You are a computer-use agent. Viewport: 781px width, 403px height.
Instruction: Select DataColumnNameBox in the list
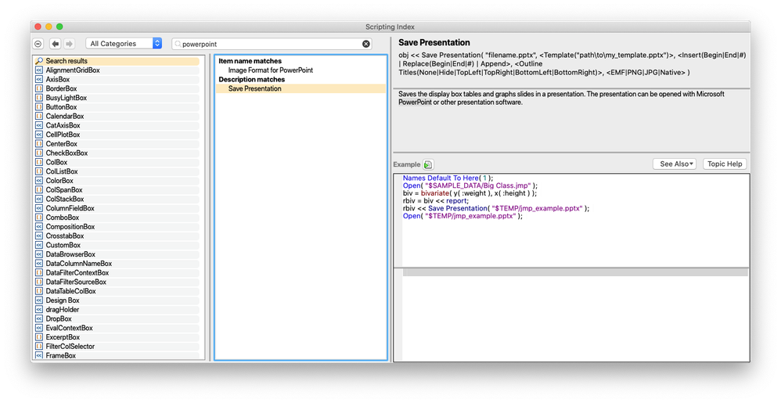(x=117, y=264)
